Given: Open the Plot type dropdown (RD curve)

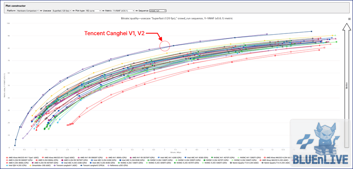Looking at the screenshot, I should (93, 10).
